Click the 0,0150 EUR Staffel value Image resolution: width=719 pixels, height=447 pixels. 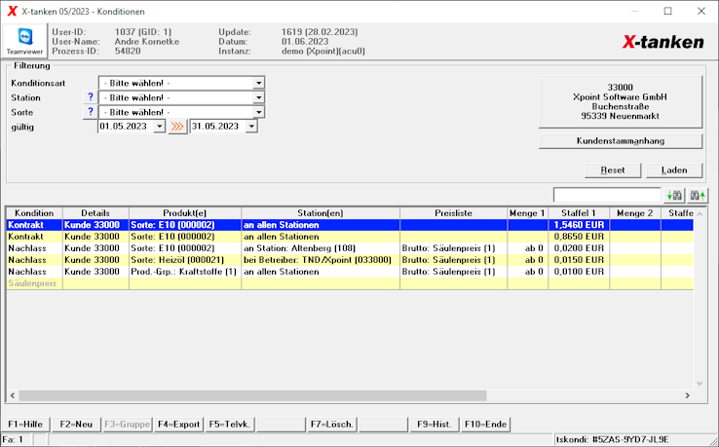coord(579,260)
